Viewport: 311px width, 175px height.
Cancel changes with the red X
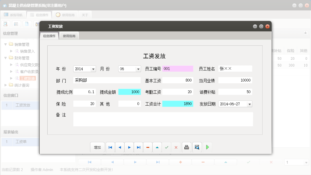176,147
